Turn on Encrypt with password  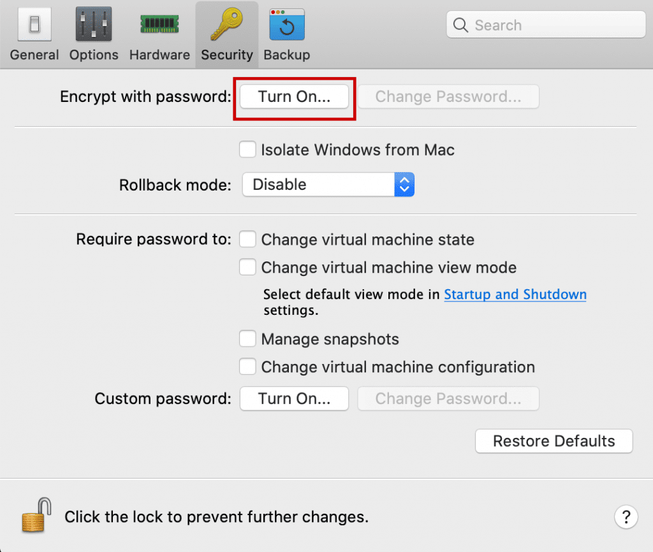(x=294, y=97)
